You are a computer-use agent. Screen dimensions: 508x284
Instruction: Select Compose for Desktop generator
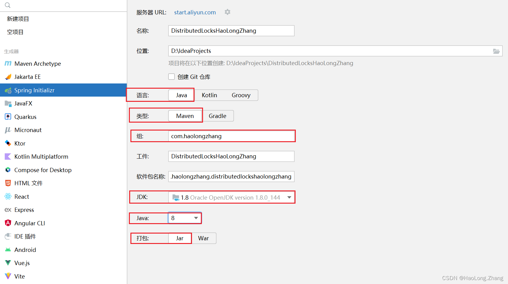coord(63,170)
